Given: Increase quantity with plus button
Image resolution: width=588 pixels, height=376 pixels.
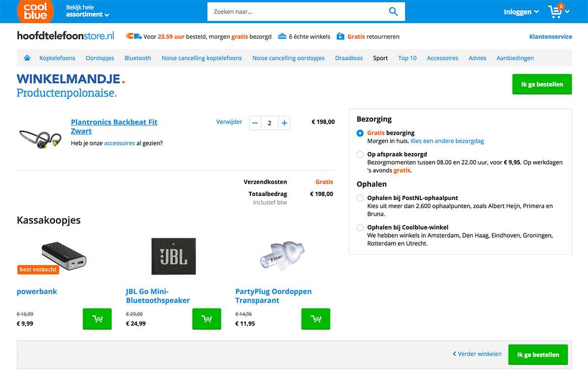Looking at the screenshot, I should click(x=284, y=123).
